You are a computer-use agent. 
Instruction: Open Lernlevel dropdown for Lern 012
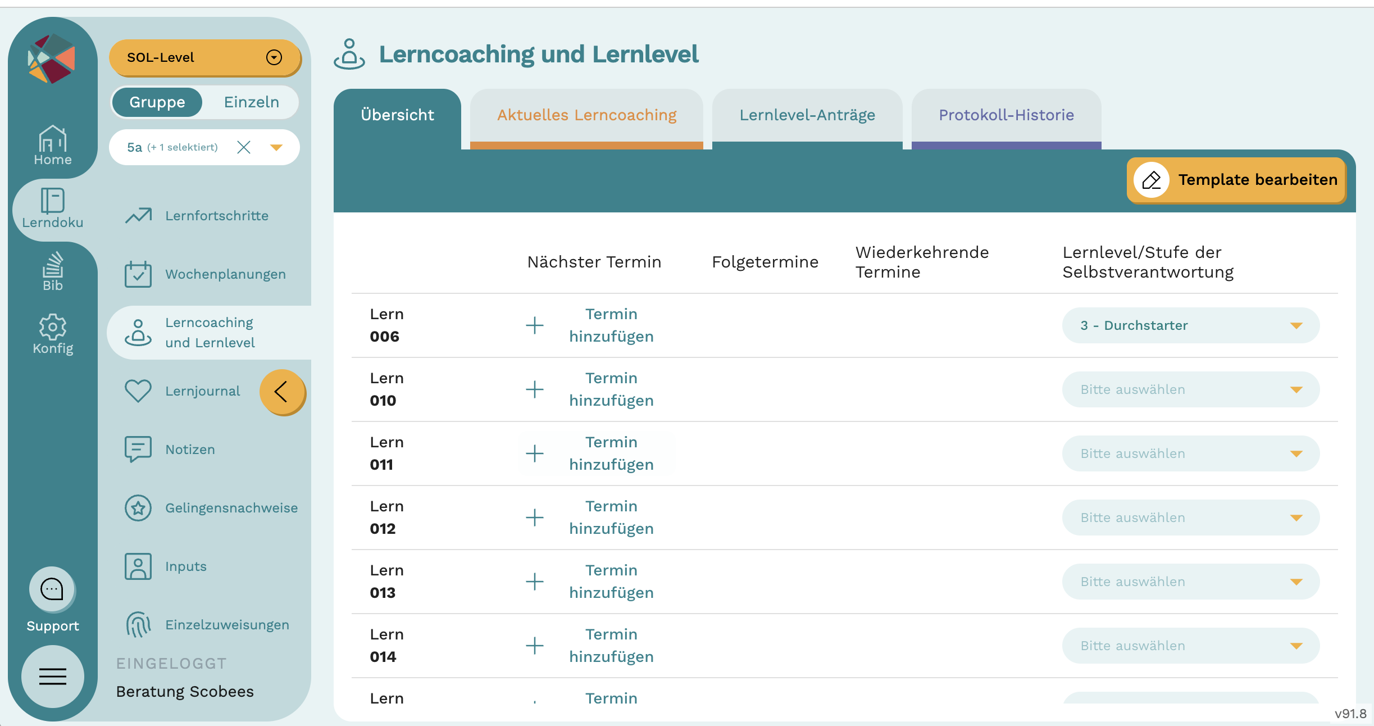[1191, 518]
